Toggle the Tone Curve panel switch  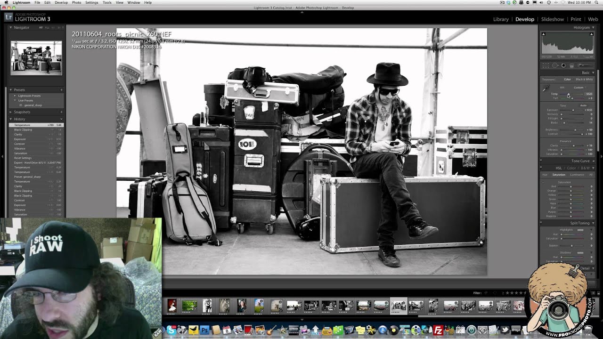click(541, 161)
